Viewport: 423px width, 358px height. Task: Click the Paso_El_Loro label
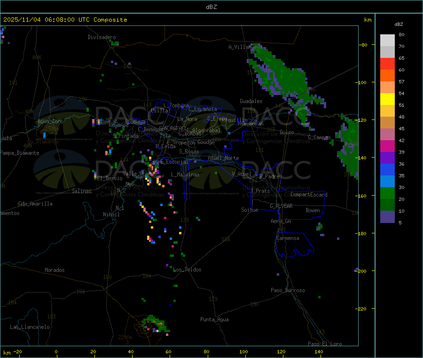325,344
